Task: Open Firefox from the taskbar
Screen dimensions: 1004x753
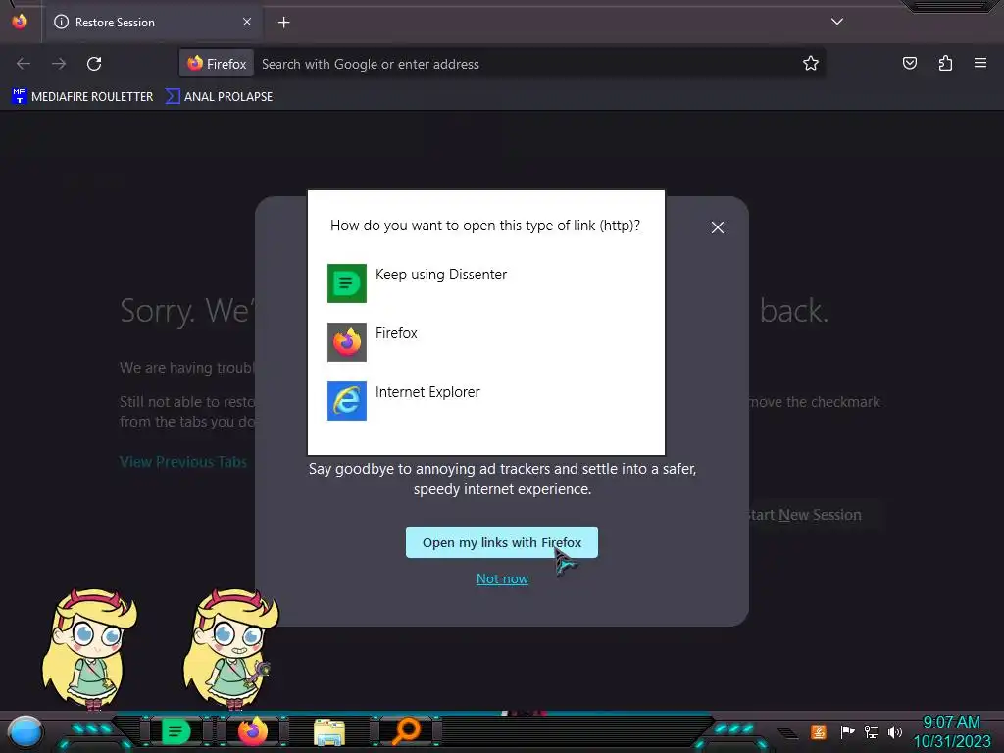Action: (x=253, y=731)
